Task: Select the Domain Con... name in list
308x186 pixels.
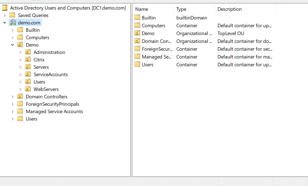Action: coord(156,41)
